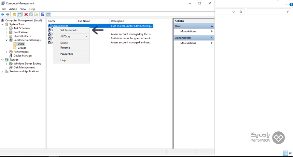
Task: Open the Action menu
Action: pyautogui.click(x=13, y=9)
